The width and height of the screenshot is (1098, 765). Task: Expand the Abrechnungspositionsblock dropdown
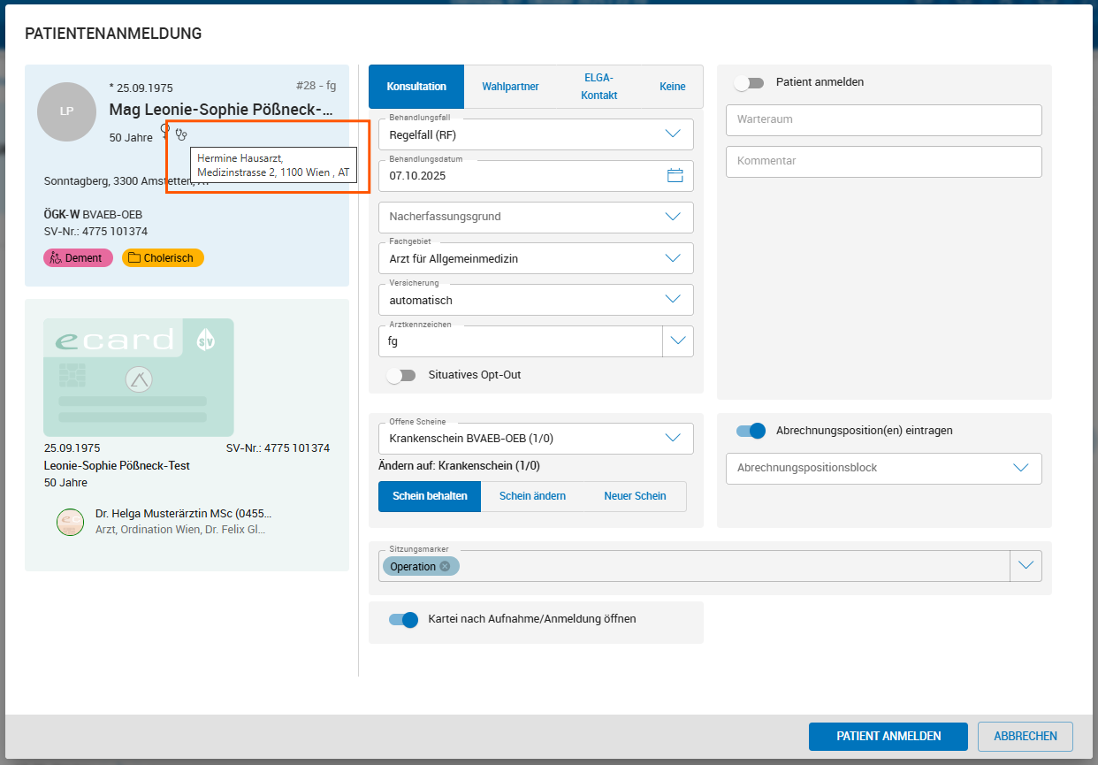click(1021, 469)
